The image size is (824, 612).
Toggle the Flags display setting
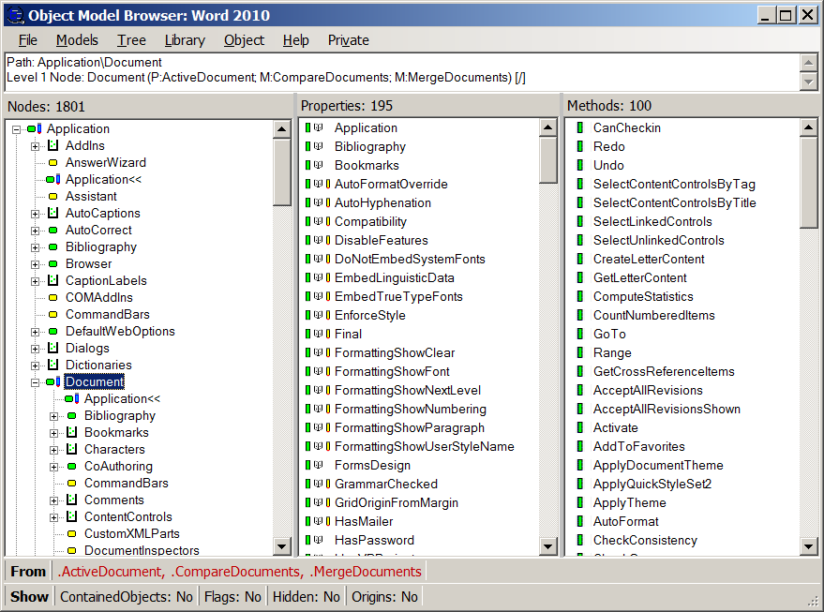232,597
